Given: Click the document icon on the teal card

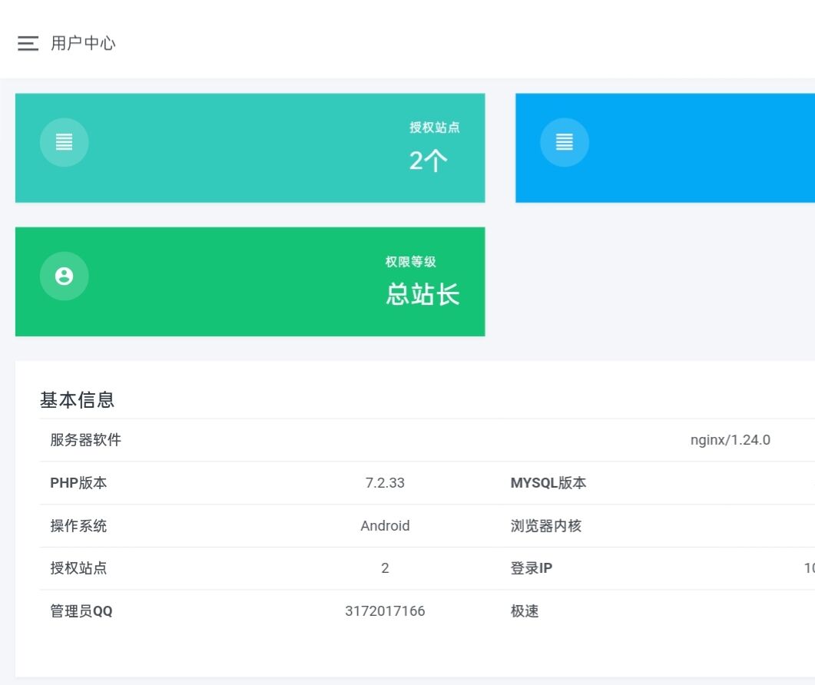Looking at the screenshot, I should click(64, 141).
